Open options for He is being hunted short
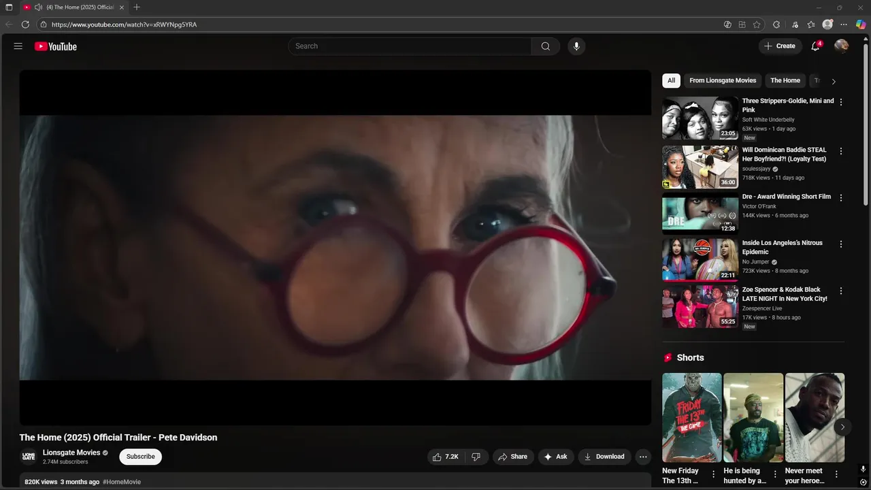 click(x=775, y=474)
